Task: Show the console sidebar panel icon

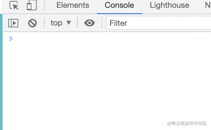Action: pos(13,23)
